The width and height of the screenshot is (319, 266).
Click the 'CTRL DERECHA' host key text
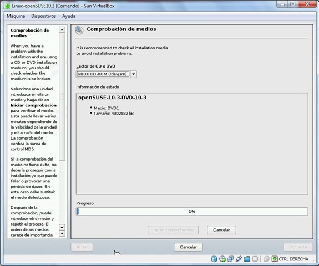293,259
